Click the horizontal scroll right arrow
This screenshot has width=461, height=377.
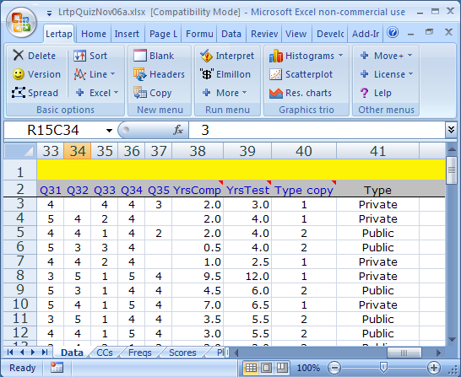click(x=438, y=353)
